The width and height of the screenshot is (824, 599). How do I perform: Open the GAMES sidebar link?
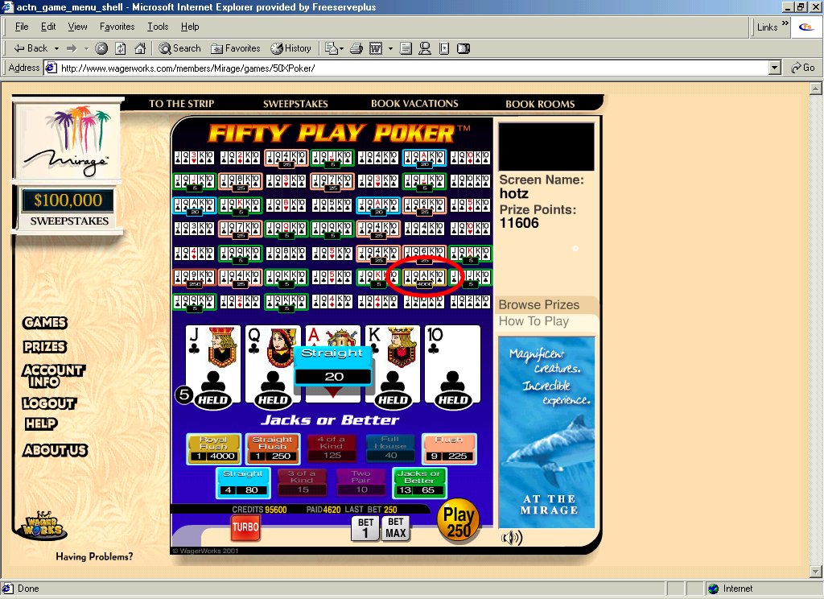pos(45,323)
